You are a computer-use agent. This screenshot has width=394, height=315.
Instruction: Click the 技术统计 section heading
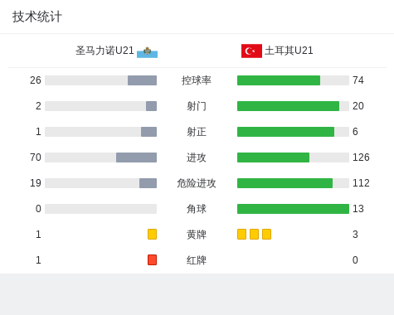pos(37,17)
